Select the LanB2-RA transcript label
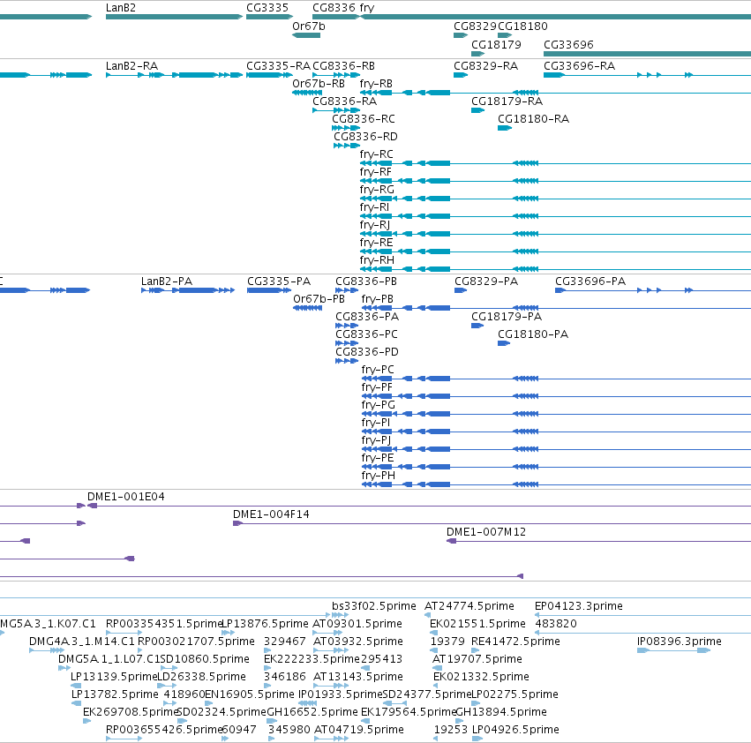Screen dimensions: 751x743 click(131, 66)
